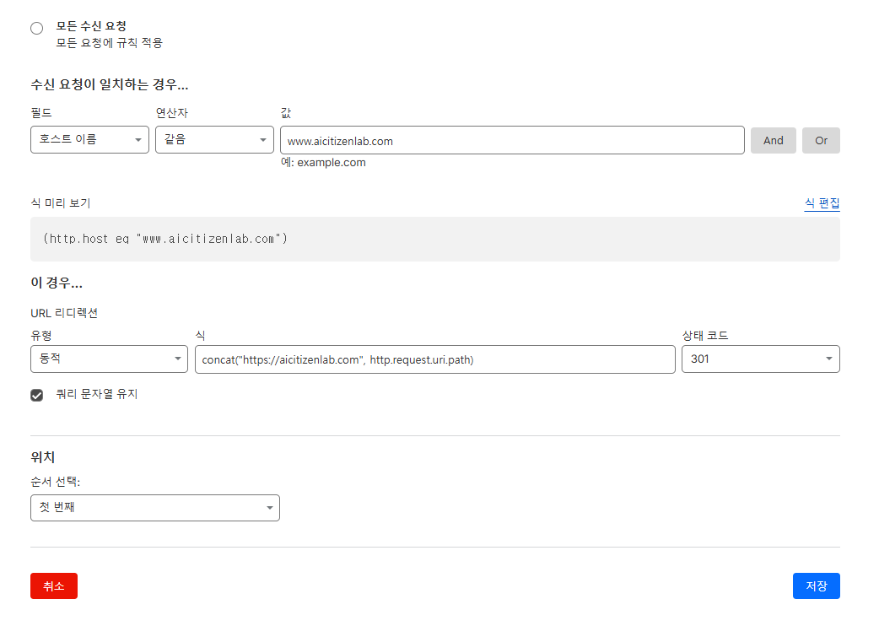
Task: Open the 연산자 dropdown showing 같음
Action: pyautogui.click(x=215, y=139)
